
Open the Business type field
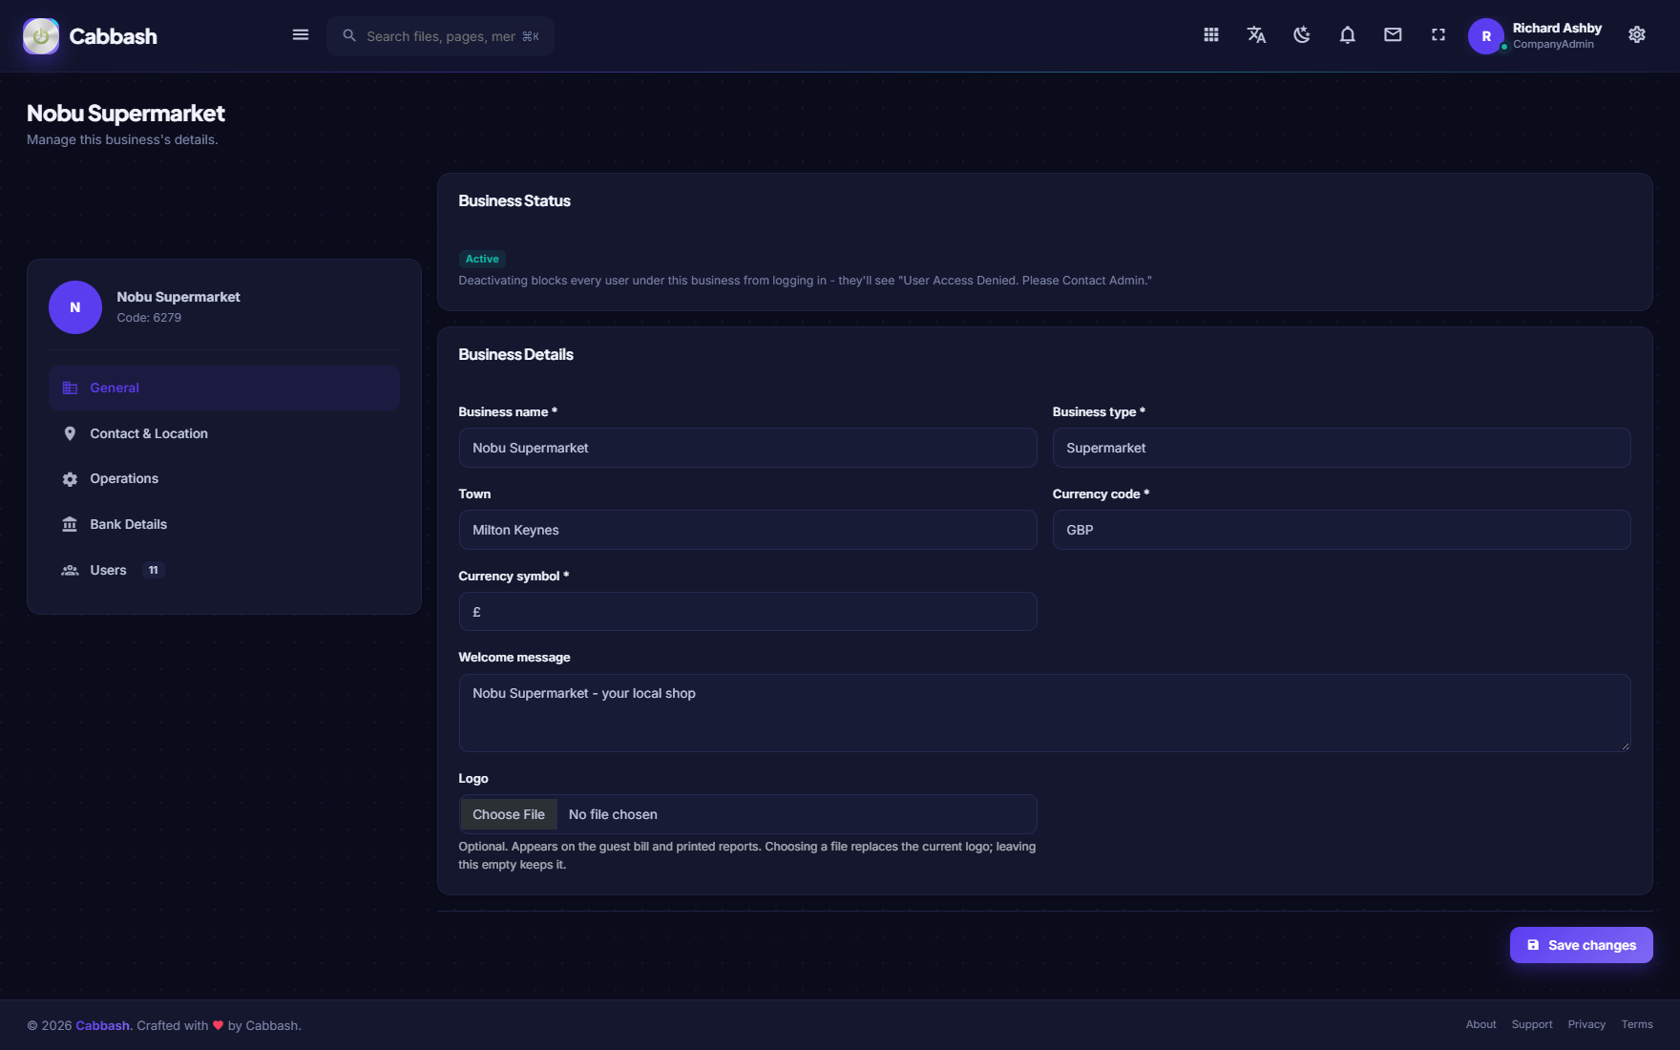(x=1341, y=448)
